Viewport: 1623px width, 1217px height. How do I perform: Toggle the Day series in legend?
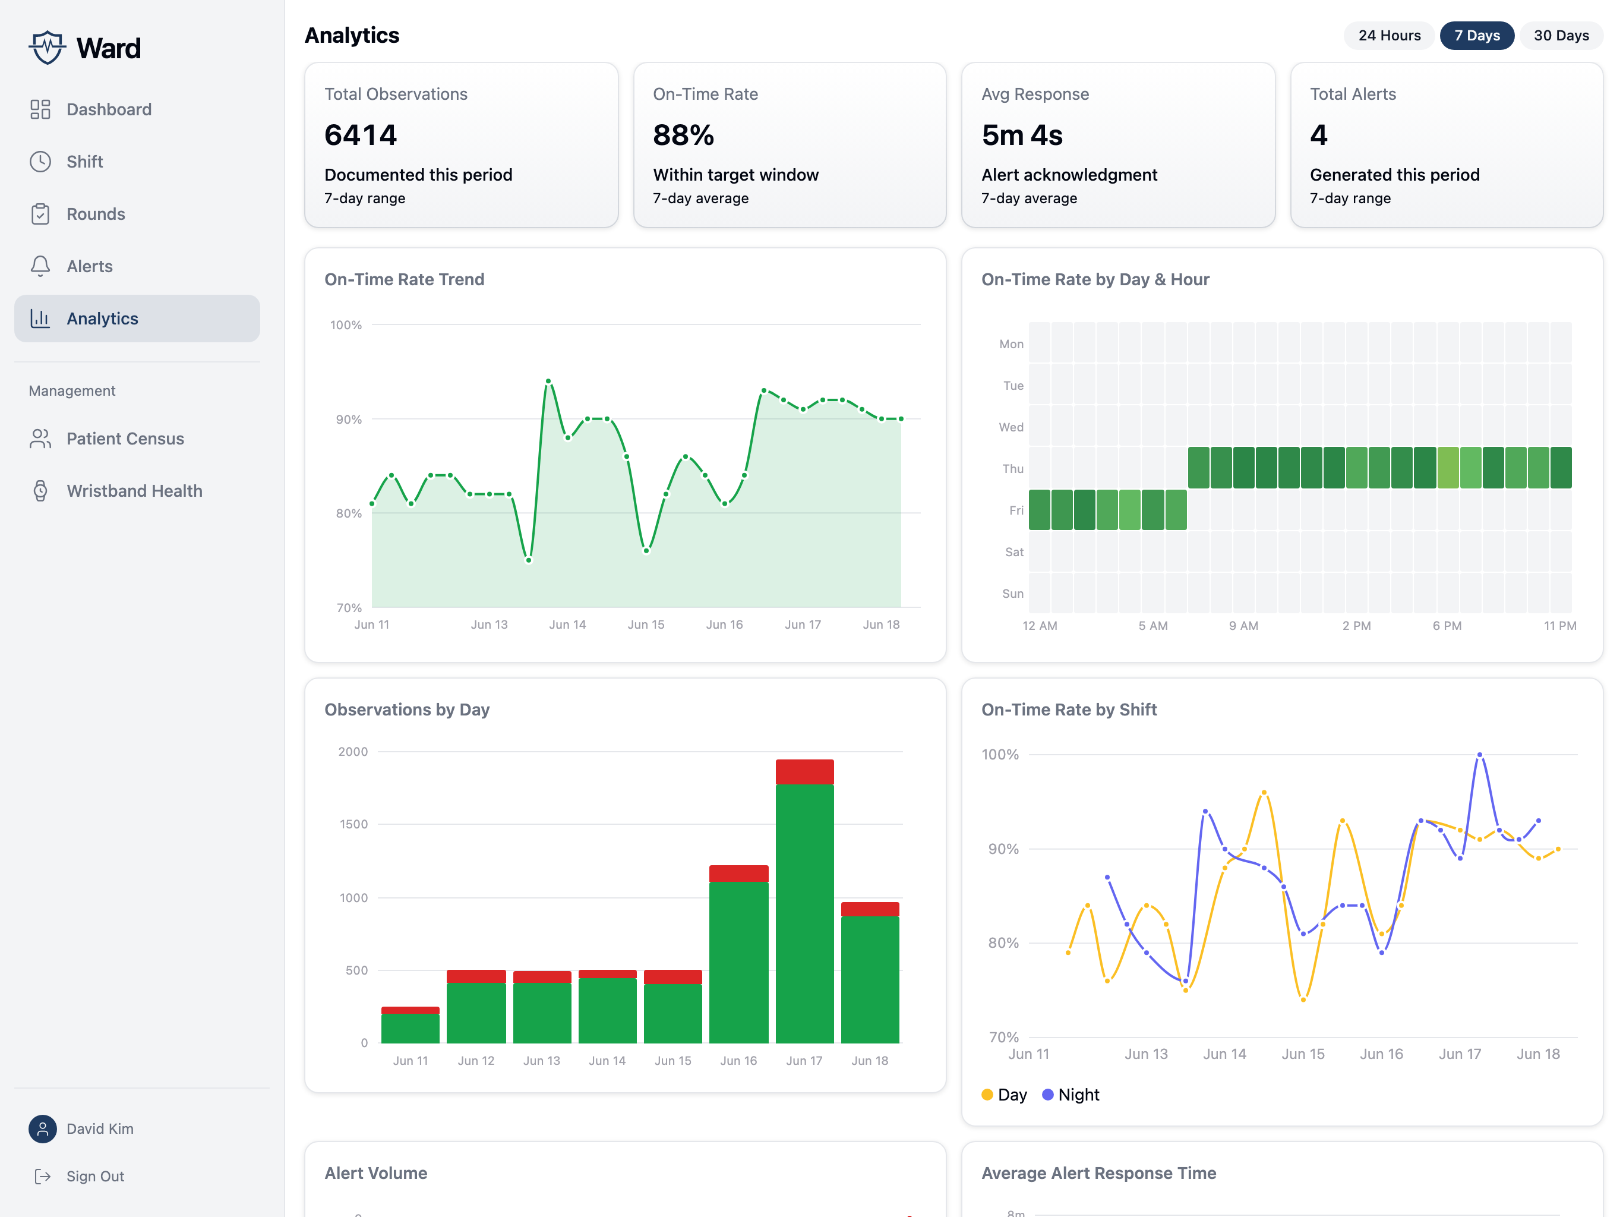tap(1004, 1095)
